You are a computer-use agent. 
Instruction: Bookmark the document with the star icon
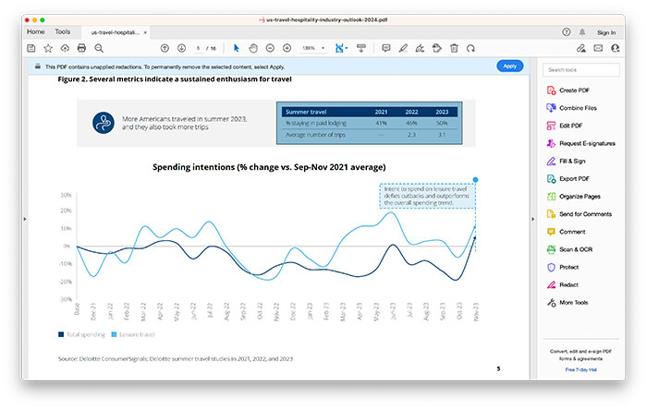(48, 47)
